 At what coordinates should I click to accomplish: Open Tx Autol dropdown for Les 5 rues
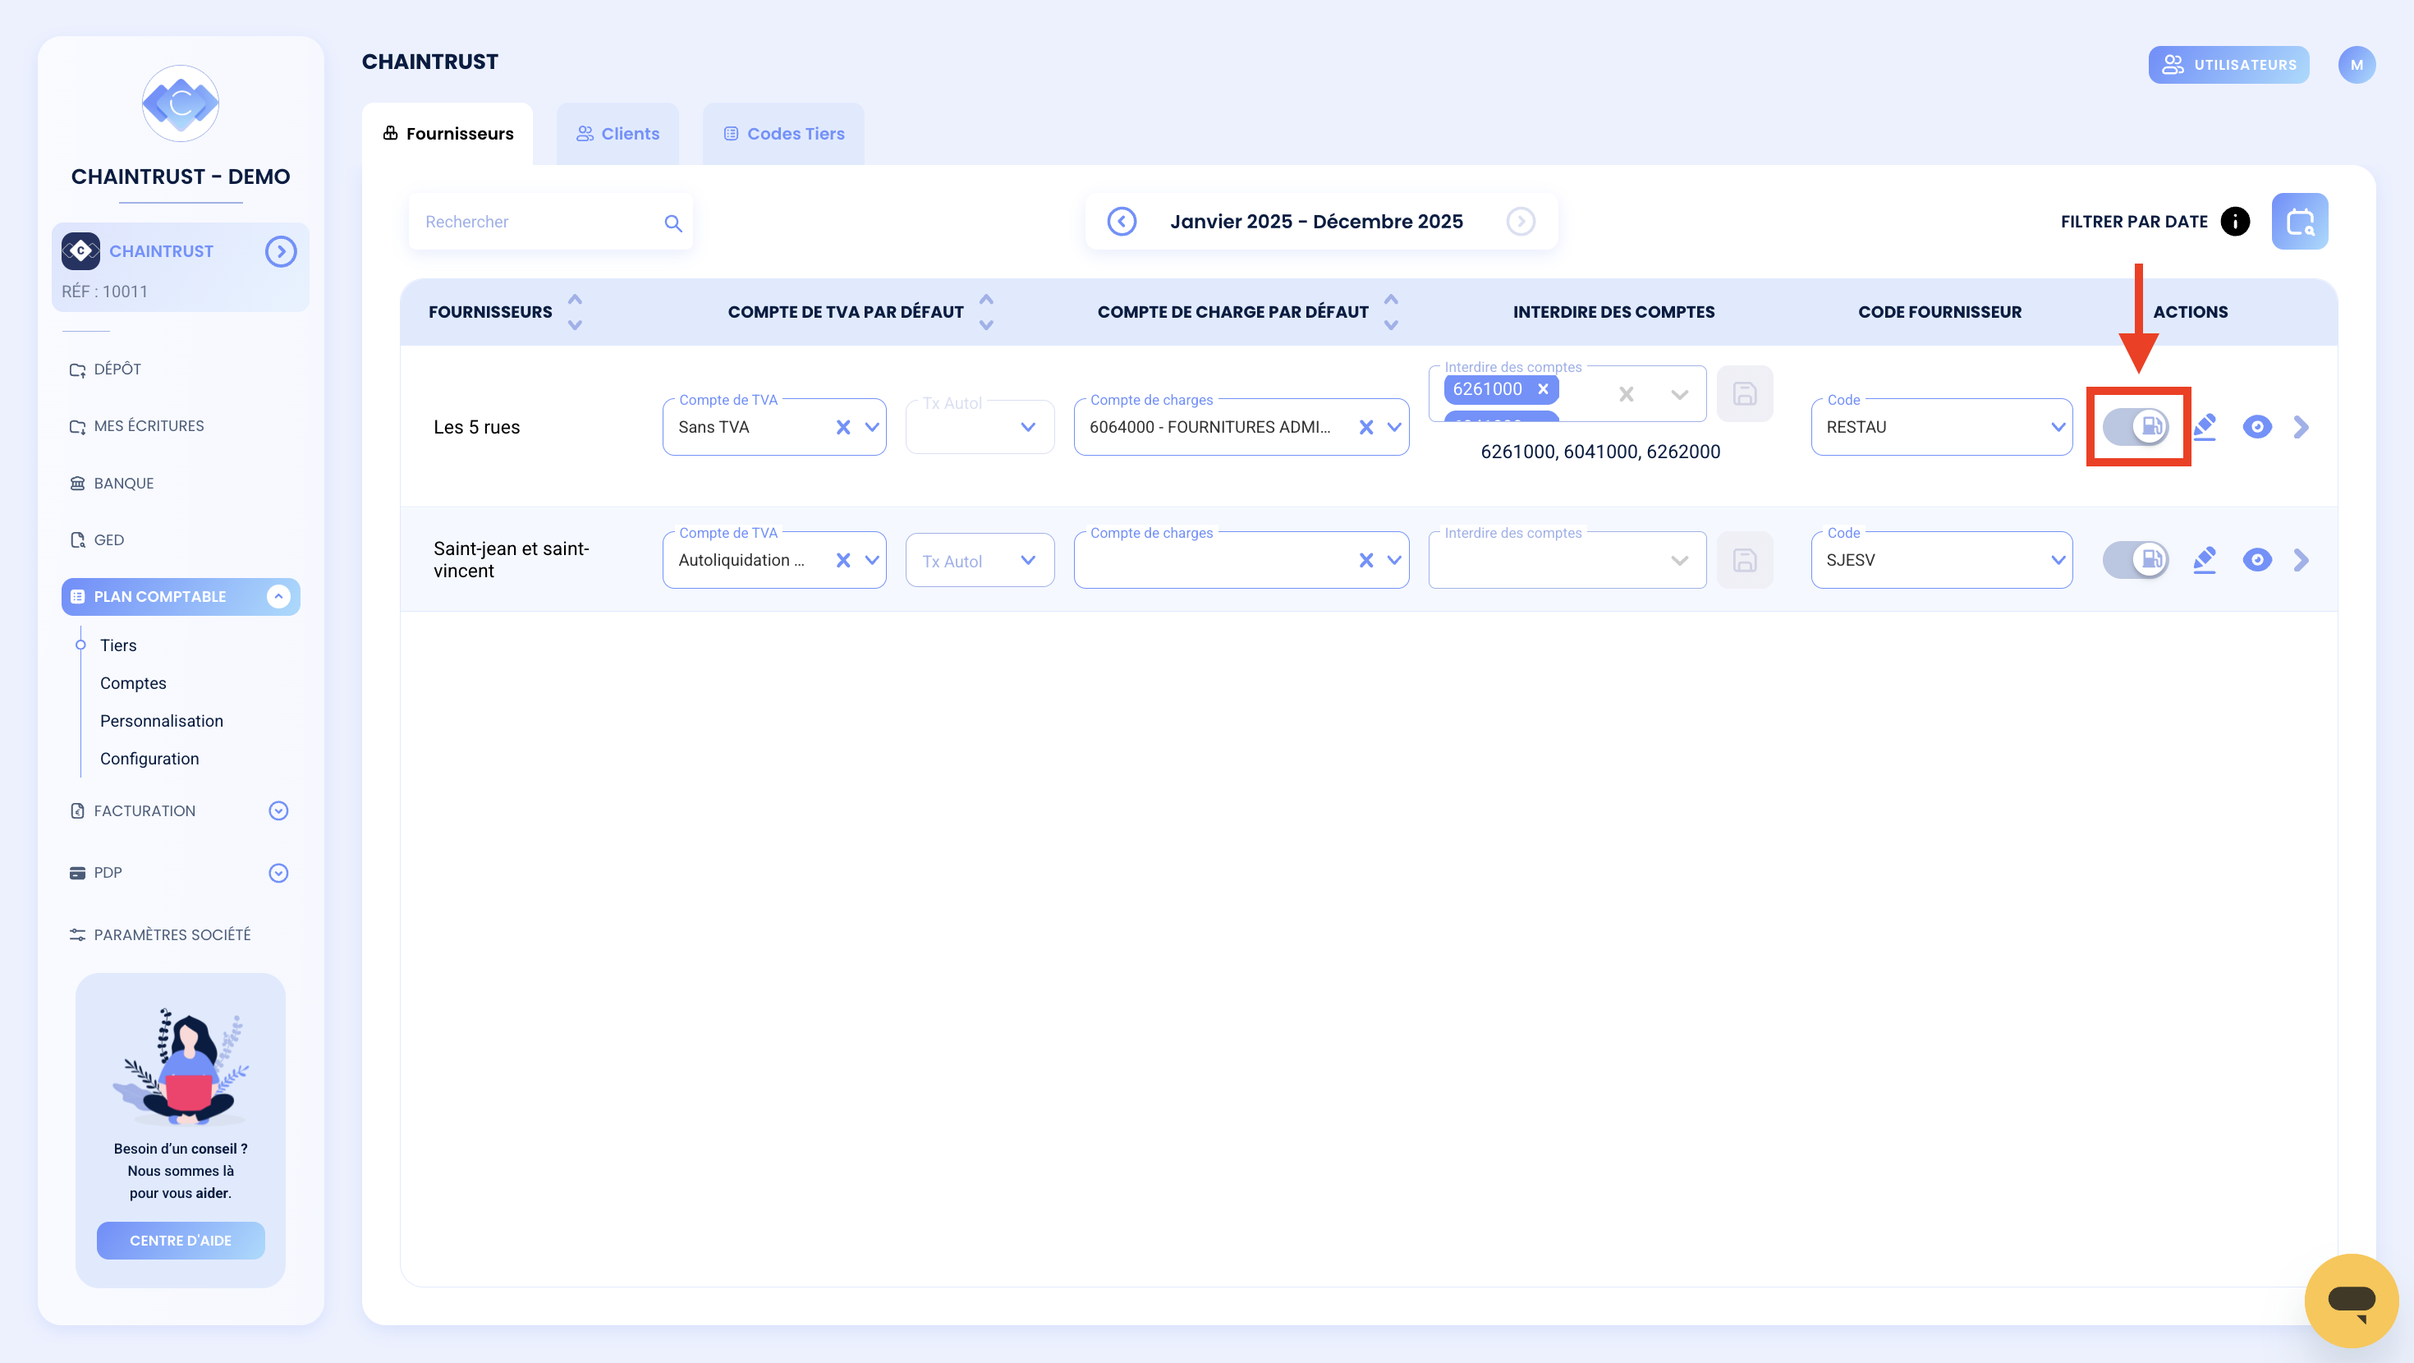click(x=1028, y=428)
